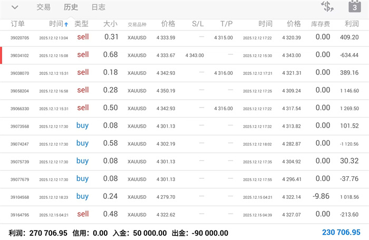
Task: Open the calendar date range icon
Action: click(354, 7)
